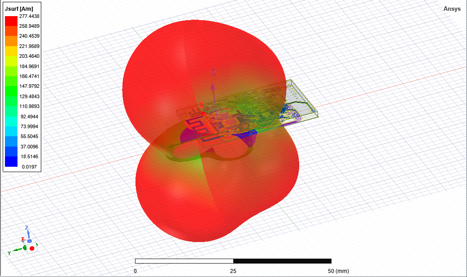This screenshot has width=467, height=277.
Task: Pick the red swatch at top of legend
Action: point(11,21)
